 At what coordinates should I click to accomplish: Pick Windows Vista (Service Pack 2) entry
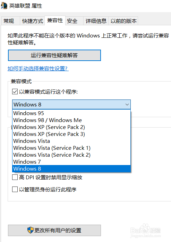coord(71,155)
